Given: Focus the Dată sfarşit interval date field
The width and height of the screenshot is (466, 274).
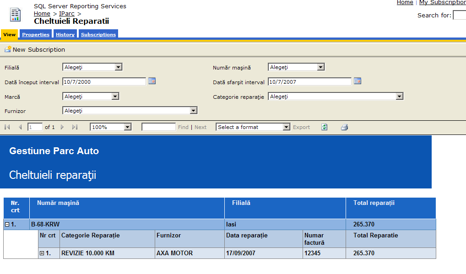Looking at the screenshot, I should [x=310, y=81].
